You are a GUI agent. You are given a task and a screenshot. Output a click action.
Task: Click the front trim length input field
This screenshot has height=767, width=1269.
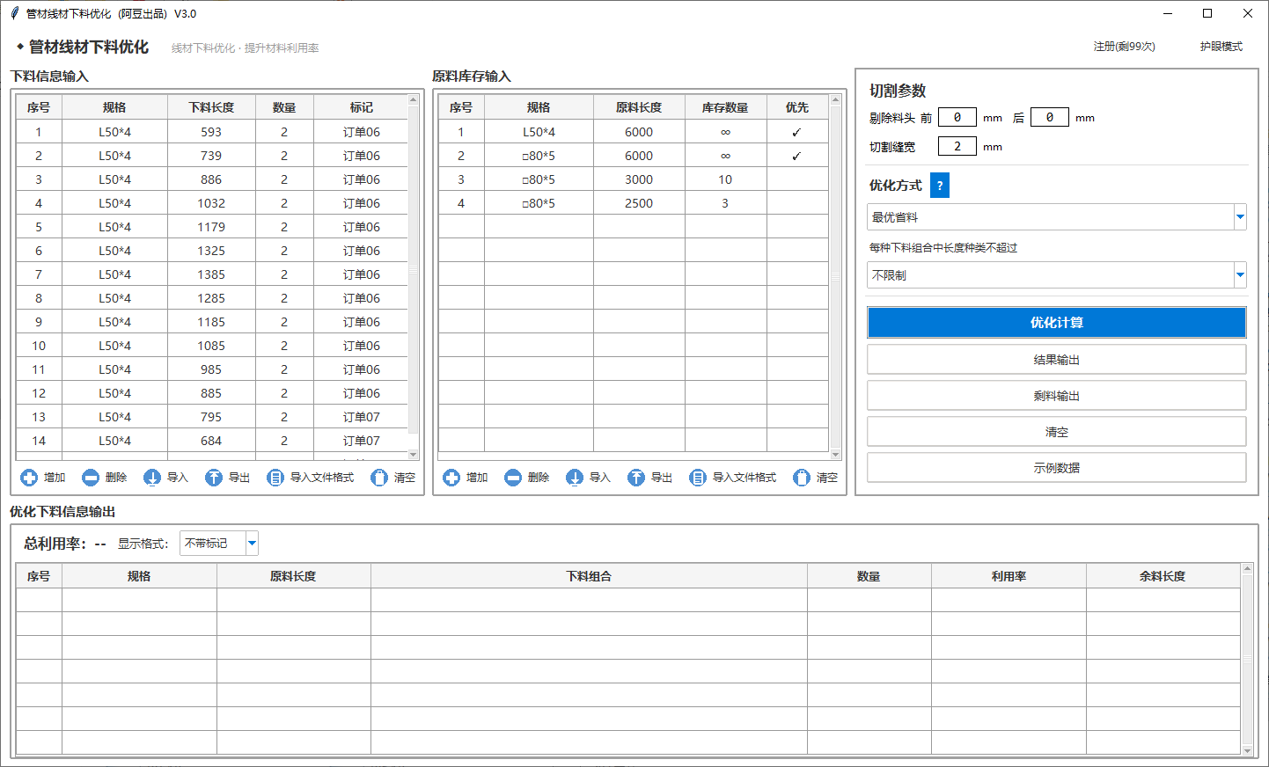[x=957, y=117]
